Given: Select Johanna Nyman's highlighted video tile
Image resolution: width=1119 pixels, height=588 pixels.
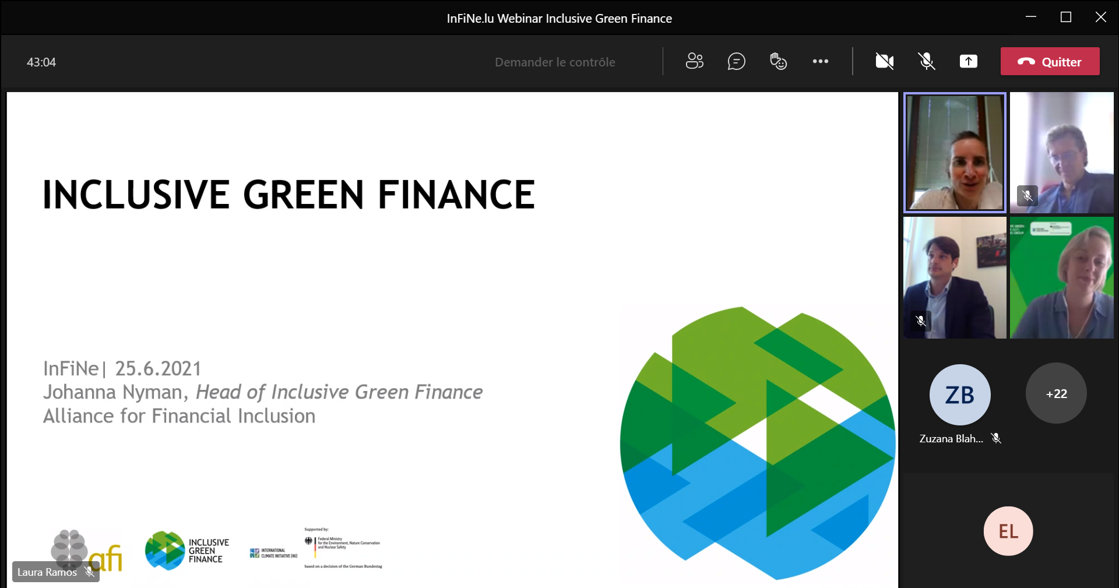Looking at the screenshot, I should point(954,153).
